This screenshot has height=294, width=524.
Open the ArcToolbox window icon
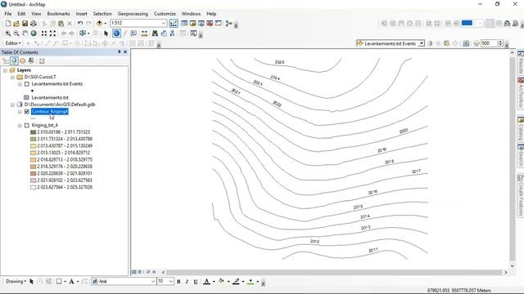click(x=210, y=24)
